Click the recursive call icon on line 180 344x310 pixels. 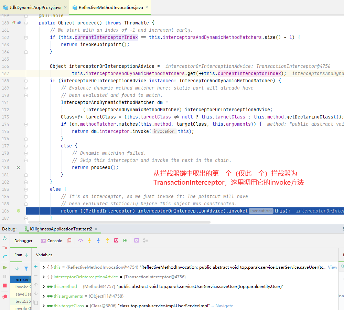pyautogui.click(x=19, y=167)
